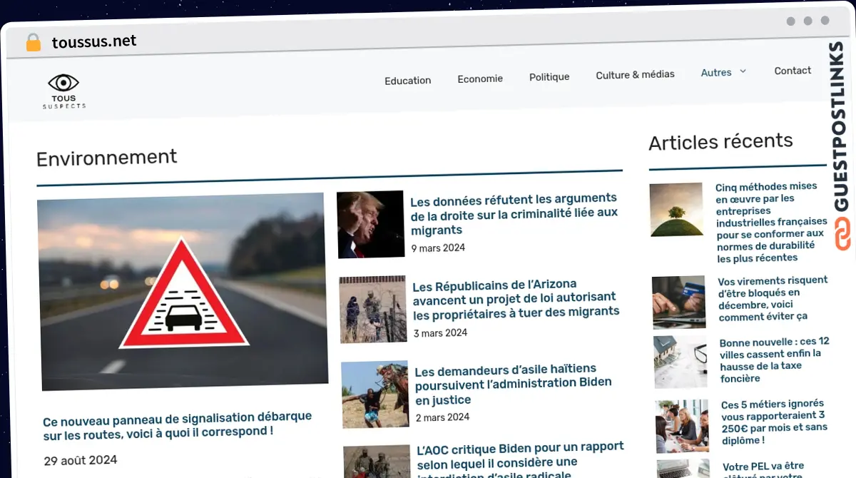
Task: Click the '9 mars 2024' date
Action: pyautogui.click(x=438, y=248)
